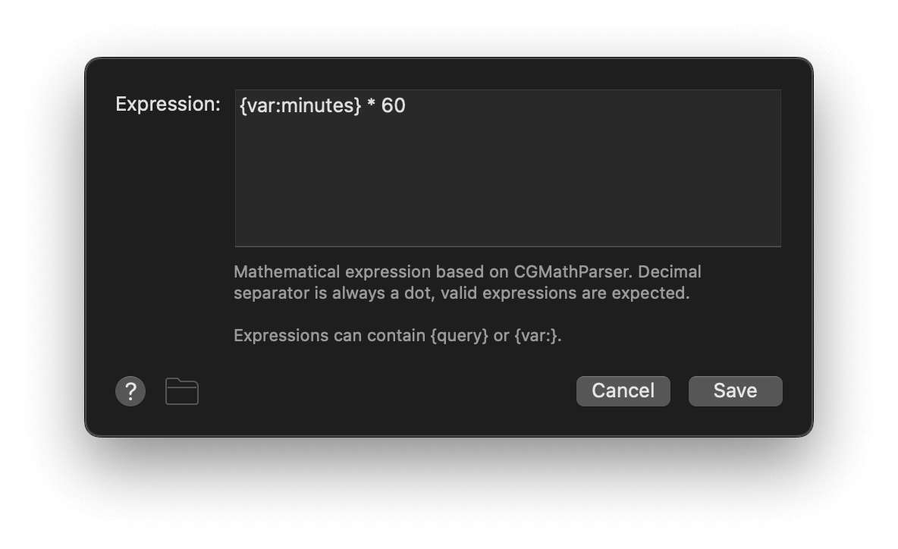This screenshot has width=898, height=549.
Task: Click Save to confirm the expression
Action: coord(734,391)
